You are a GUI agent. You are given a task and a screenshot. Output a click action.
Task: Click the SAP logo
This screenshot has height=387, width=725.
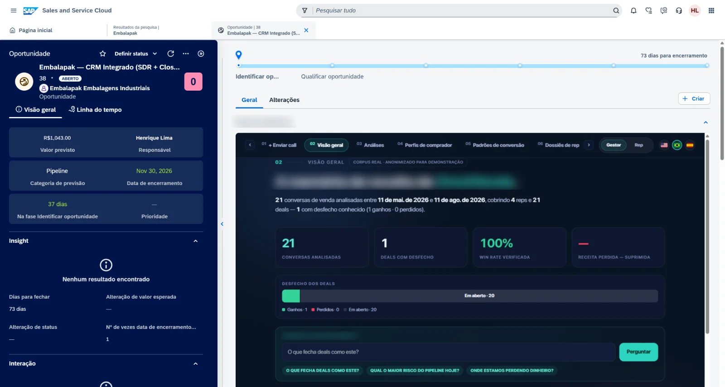(x=30, y=10)
